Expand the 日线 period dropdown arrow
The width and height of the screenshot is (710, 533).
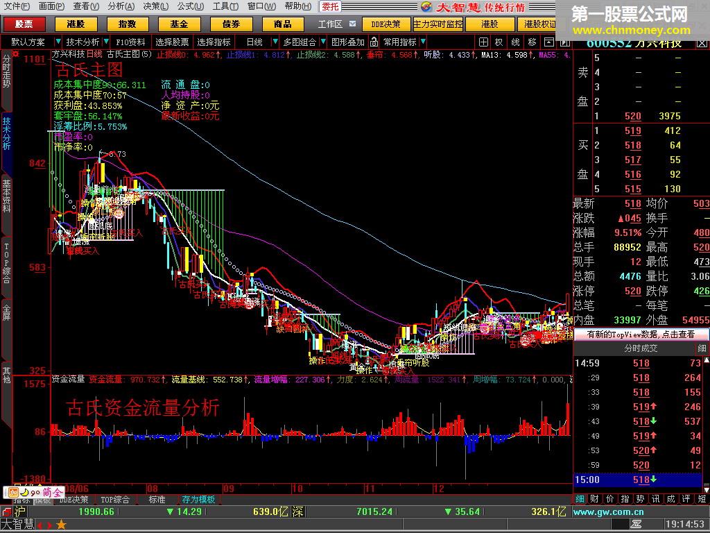coord(275,42)
